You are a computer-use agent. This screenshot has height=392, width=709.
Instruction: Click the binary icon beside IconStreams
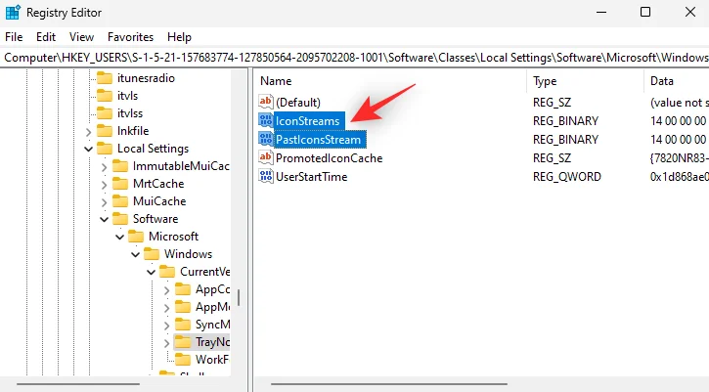pyautogui.click(x=265, y=121)
